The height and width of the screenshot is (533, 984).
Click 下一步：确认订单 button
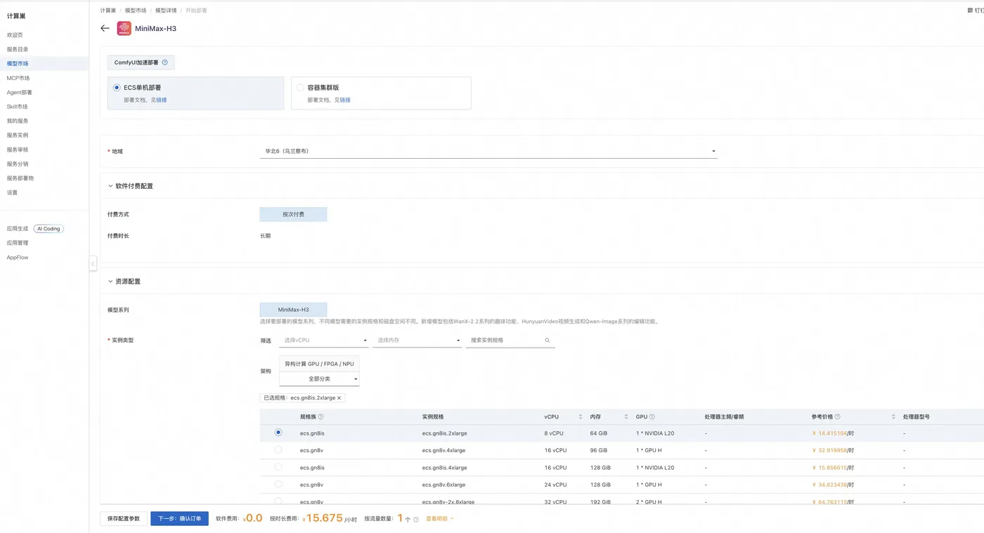(x=179, y=519)
